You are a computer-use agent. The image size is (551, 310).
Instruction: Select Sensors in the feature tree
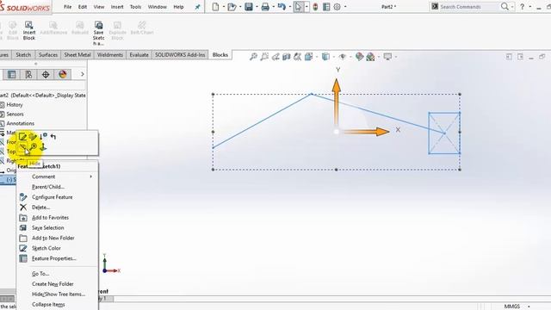coord(15,115)
